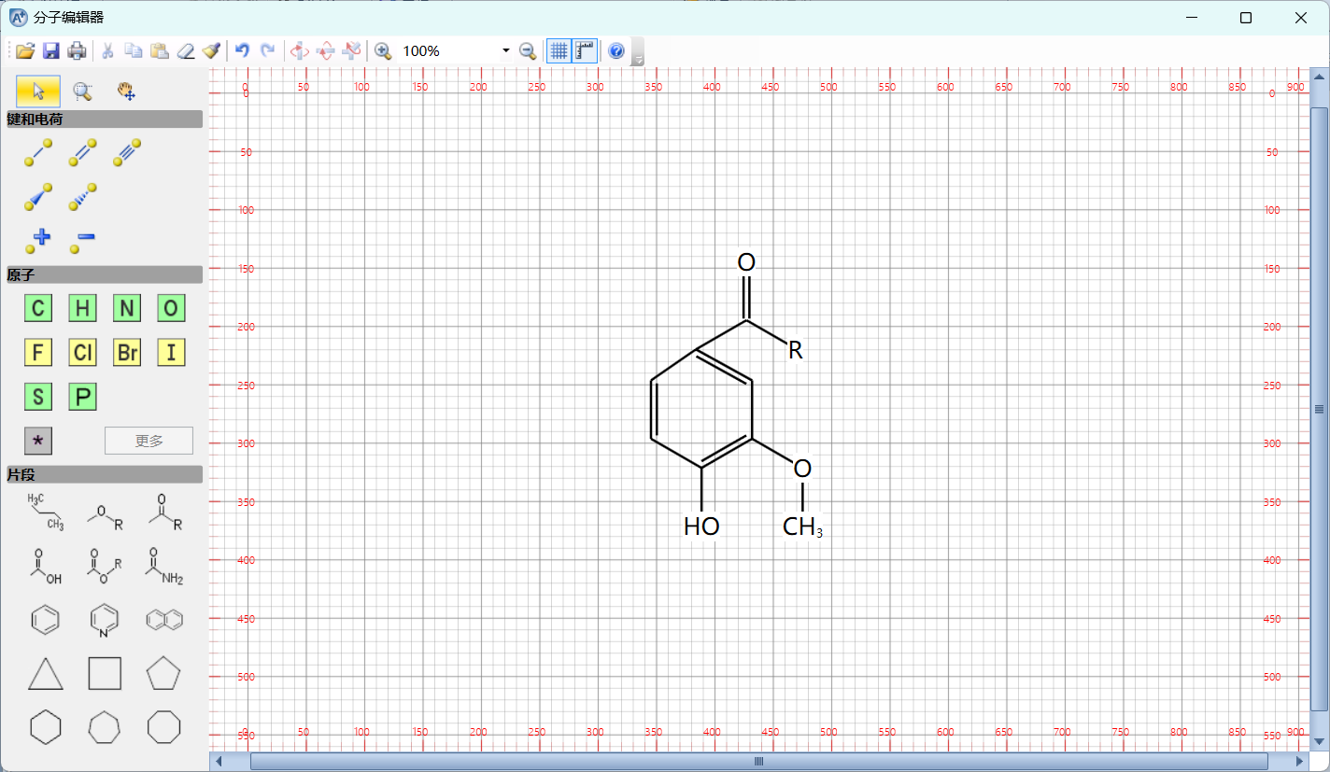This screenshot has width=1330, height=772.
Task: Insert the naphthalene fragment
Action: pyautogui.click(x=164, y=620)
